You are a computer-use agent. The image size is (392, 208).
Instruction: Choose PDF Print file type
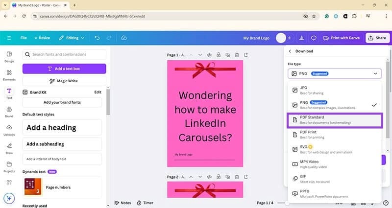click(335, 135)
